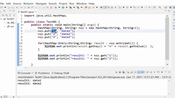Click Remove Launch X icon in Console
175x98 pixels.
(x=120, y=72)
